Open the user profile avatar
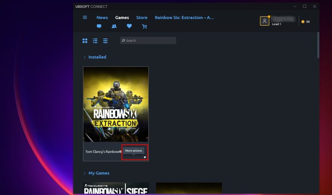This screenshot has height=195, width=332. tap(265, 21)
